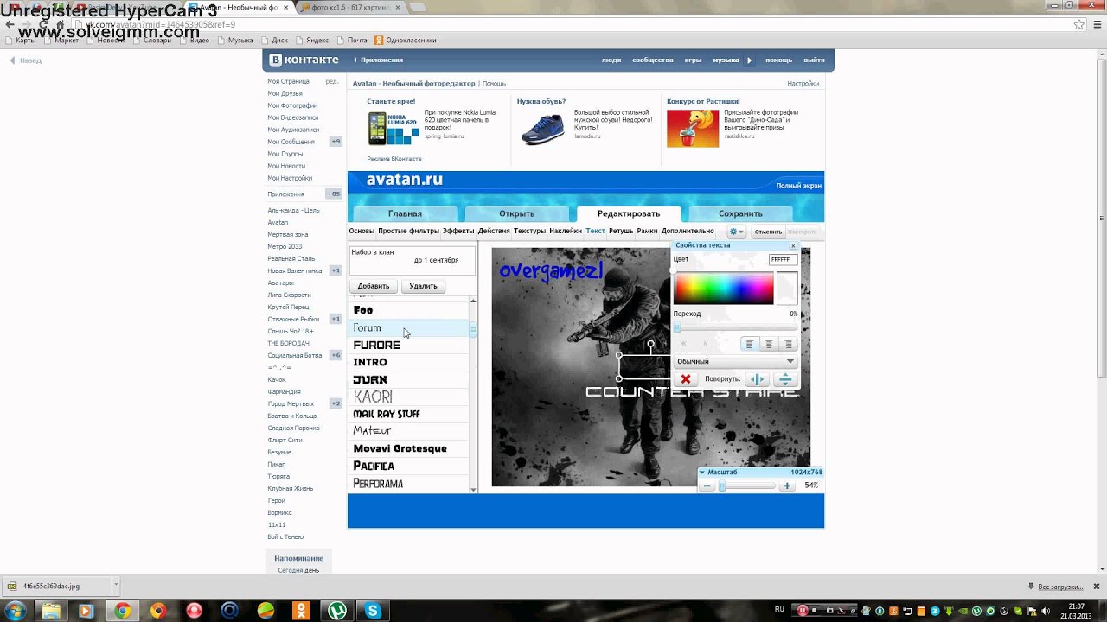Screen dimensions: 1107x622
Task: Click the VKontakte logo
Action: pyautogui.click(x=304, y=60)
